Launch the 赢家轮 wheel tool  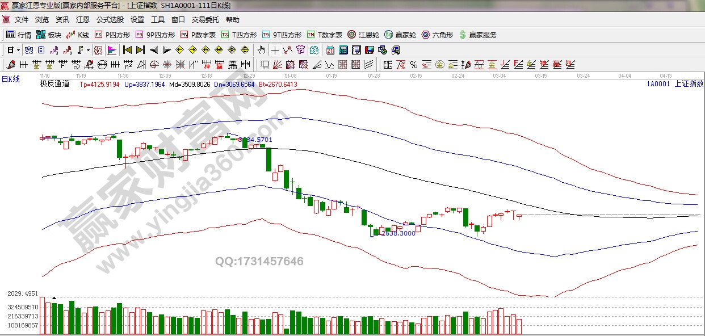click(400, 35)
